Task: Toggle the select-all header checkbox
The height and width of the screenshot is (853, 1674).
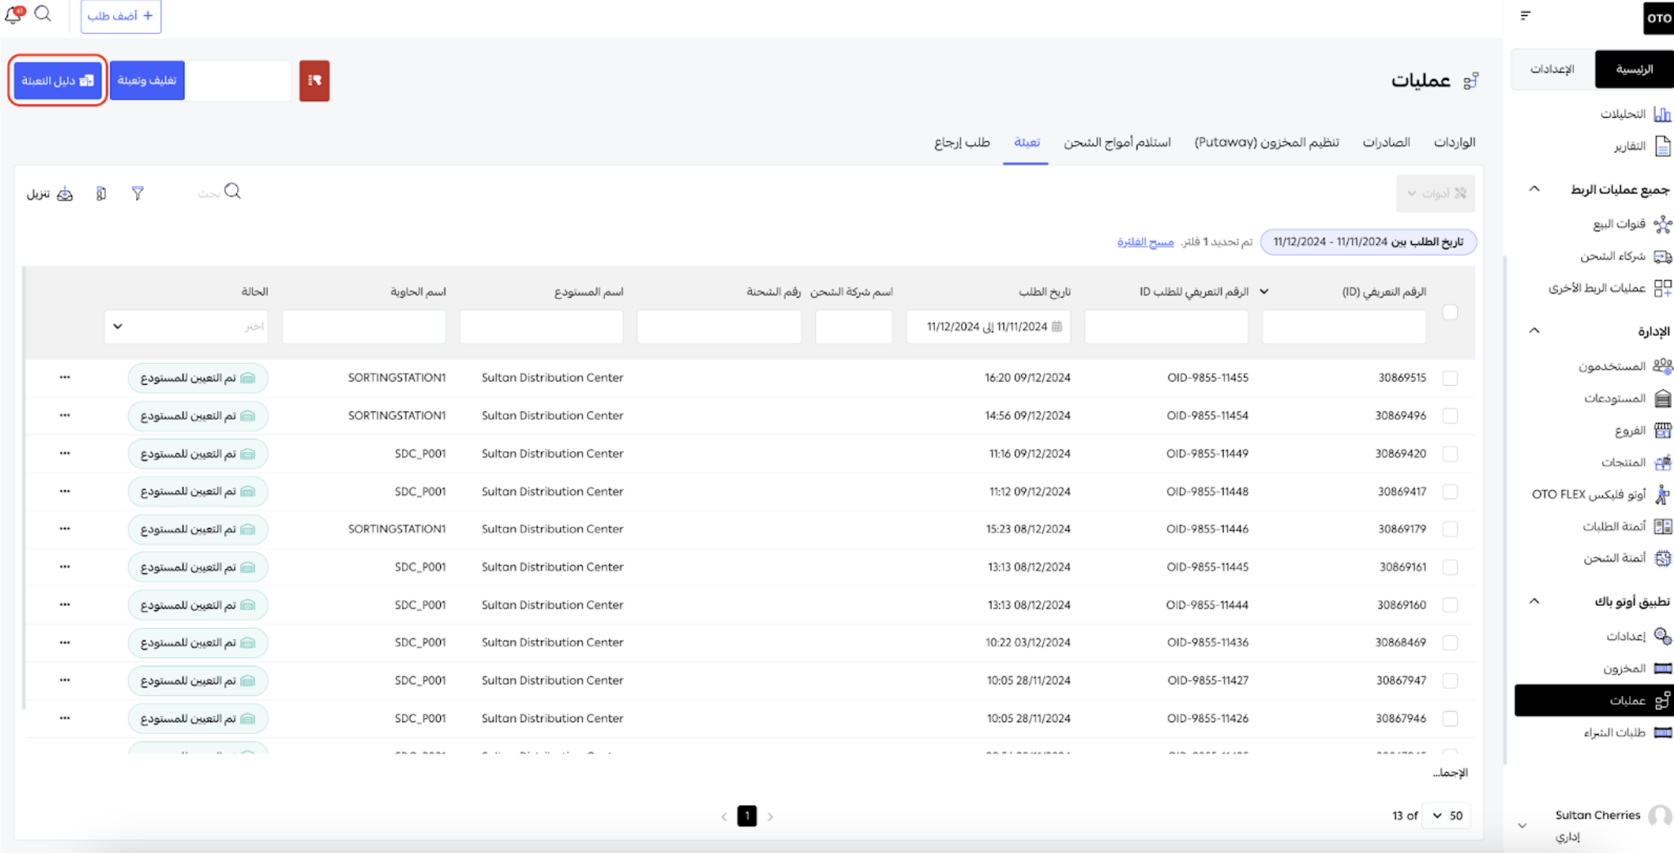Action: coord(1450,313)
